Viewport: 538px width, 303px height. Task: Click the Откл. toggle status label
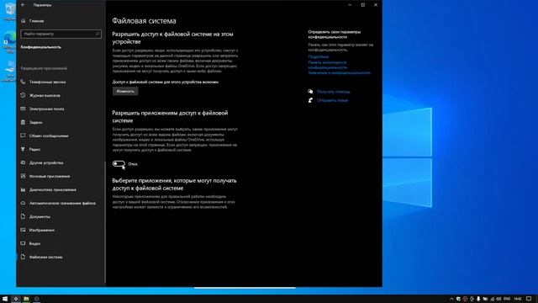(x=133, y=164)
